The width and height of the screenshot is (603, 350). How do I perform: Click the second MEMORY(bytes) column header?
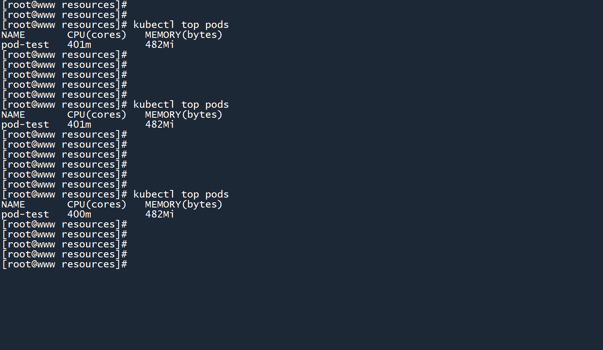(x=184, y=115)
